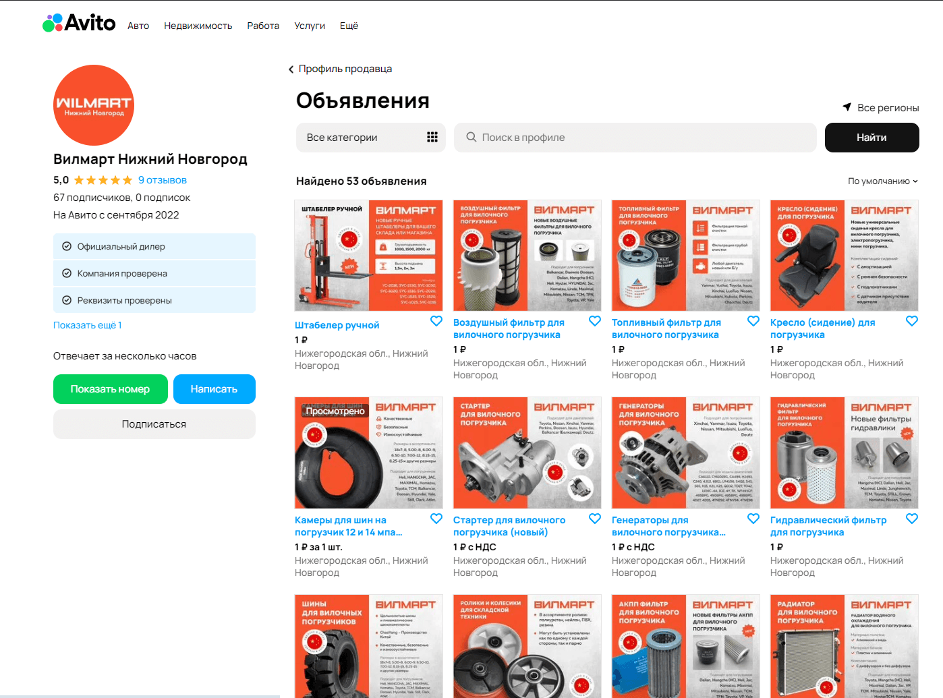Open Стартер для вилочного погрузчика (новый) title
Viewport: 943px width, 698px height.
[x=509, y=526]
